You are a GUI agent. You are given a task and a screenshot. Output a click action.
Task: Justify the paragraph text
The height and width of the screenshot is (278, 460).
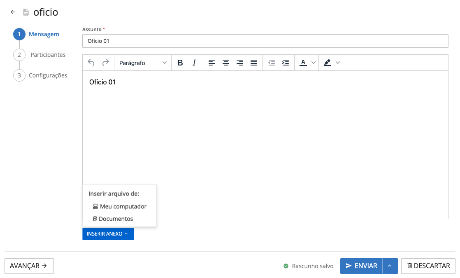tap(254, 63)
